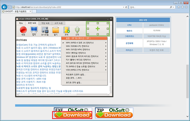Open the search provider dropdown arrow

(x=174, y=7)
